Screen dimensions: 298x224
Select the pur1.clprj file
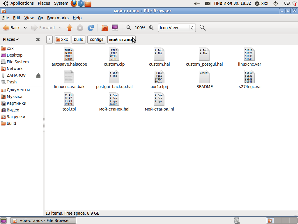[x=159, y=80]
